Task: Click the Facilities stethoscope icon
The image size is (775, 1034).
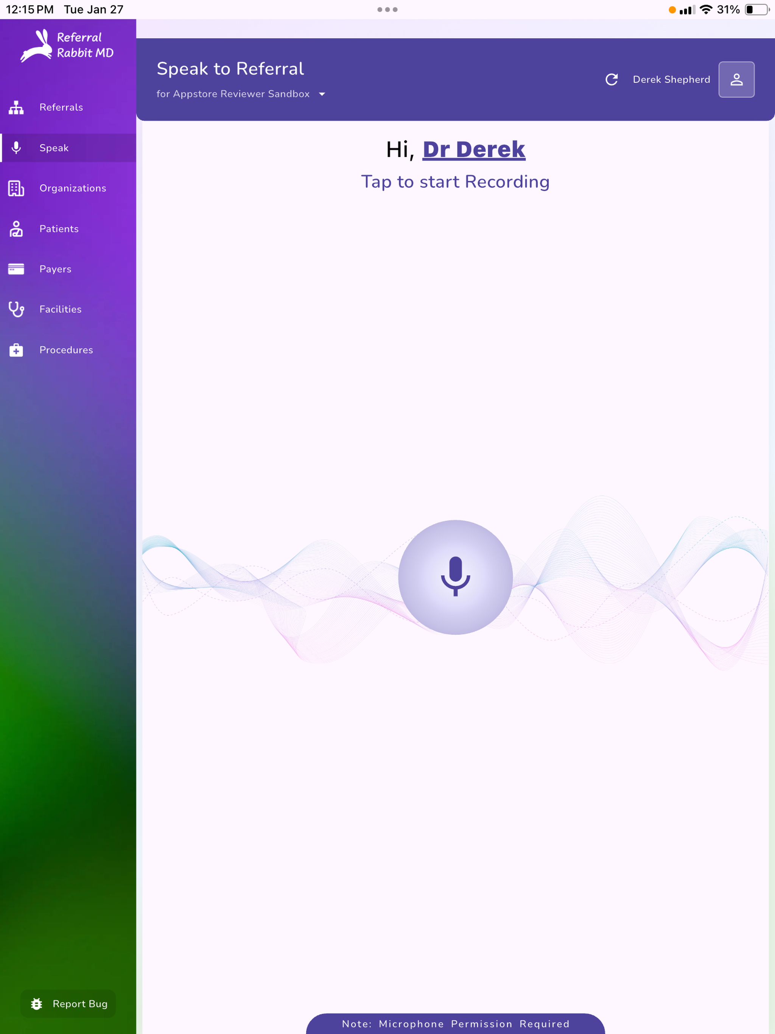Action: click(16, 310)
